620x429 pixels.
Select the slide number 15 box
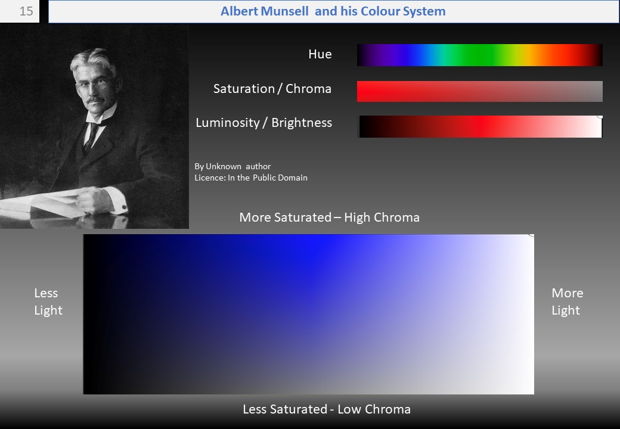(x=20, y=11)
